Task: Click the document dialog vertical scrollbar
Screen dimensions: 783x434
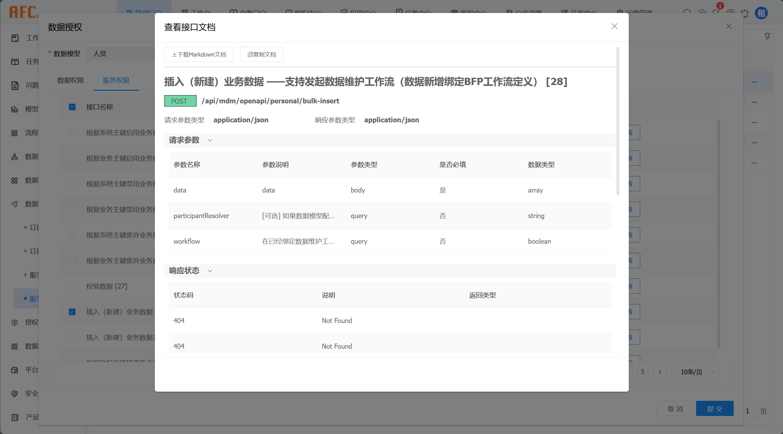Action: point(618,121)
